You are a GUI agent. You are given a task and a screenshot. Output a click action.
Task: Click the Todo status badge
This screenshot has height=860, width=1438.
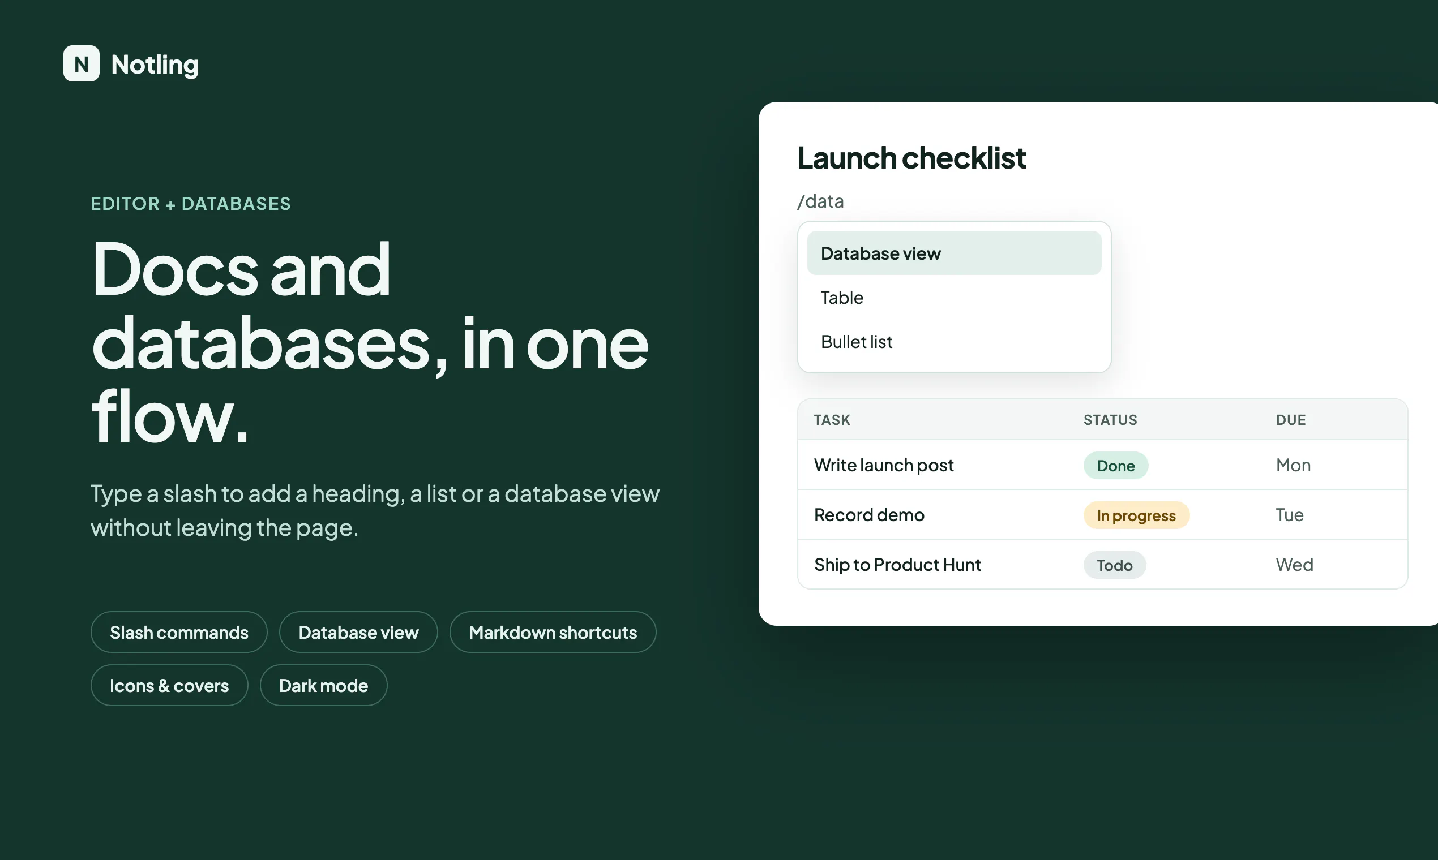click(1114, 565)
